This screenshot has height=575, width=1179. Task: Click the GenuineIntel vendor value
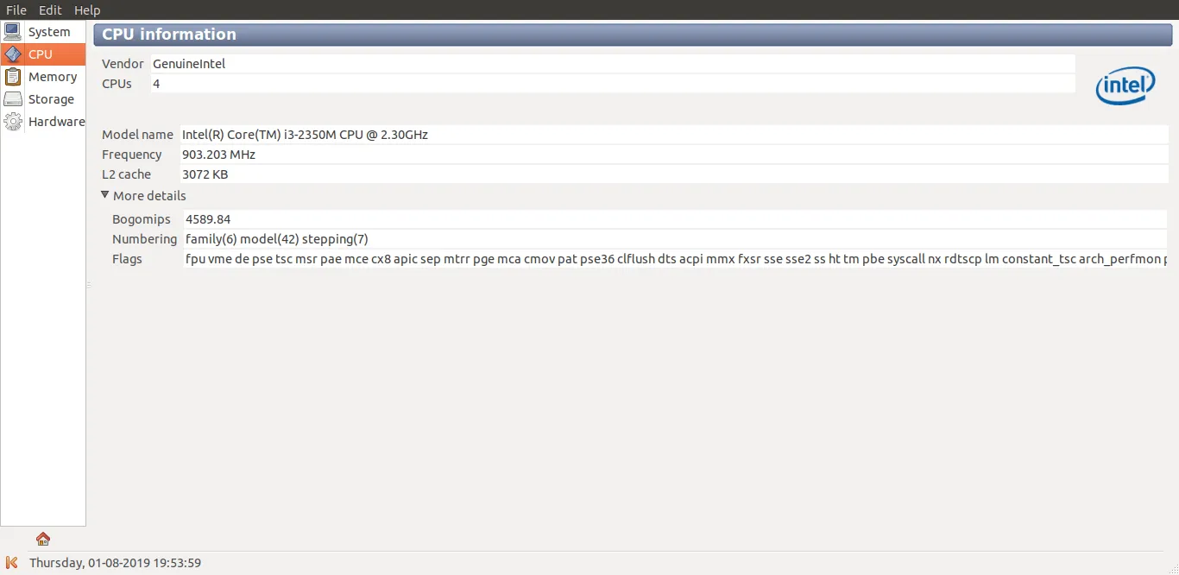click(x=189, y=64)
